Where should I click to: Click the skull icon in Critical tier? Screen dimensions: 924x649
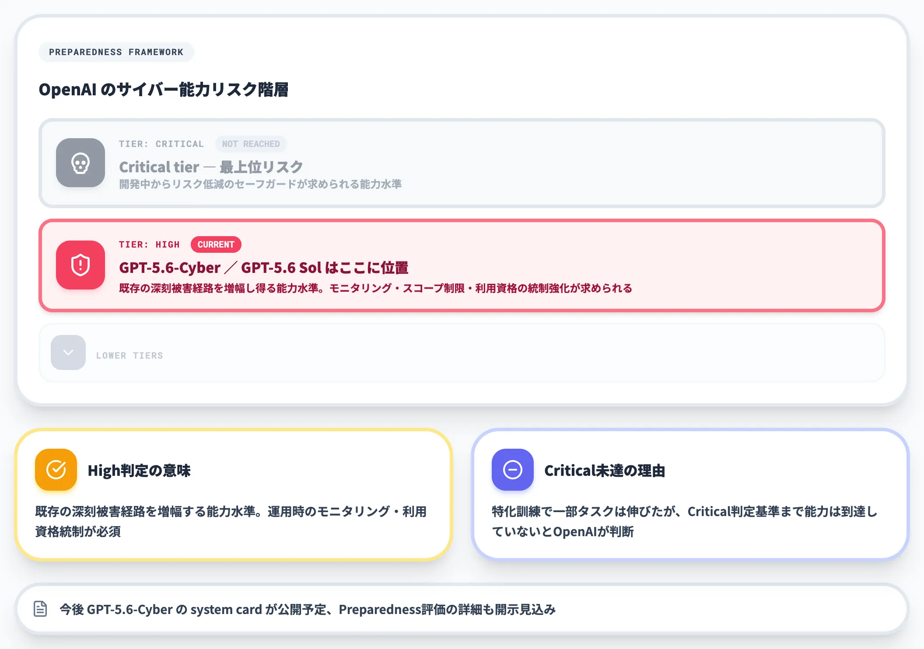[80, 163]
